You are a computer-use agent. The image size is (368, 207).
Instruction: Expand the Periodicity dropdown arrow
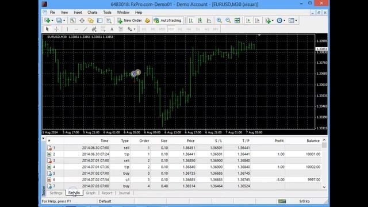(x=284, y=21)
